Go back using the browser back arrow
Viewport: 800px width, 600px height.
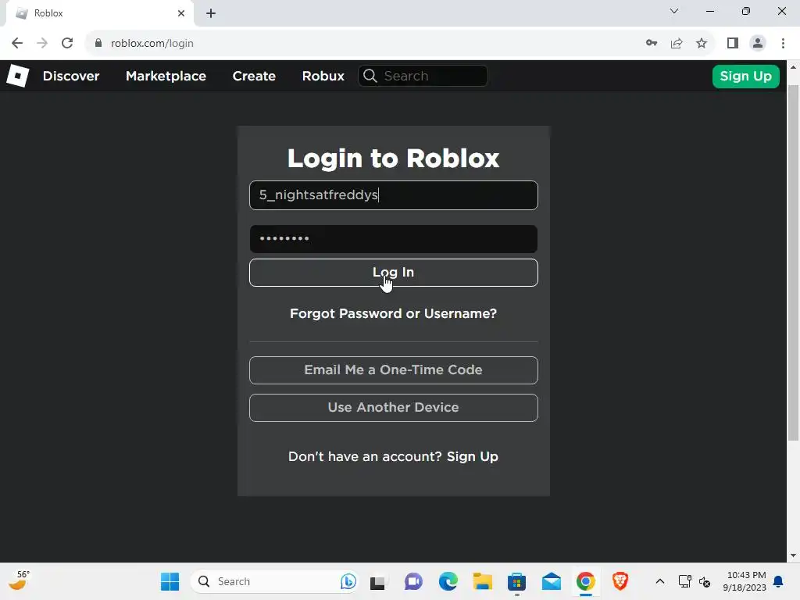pyautogui.click(x=17, y=44)
